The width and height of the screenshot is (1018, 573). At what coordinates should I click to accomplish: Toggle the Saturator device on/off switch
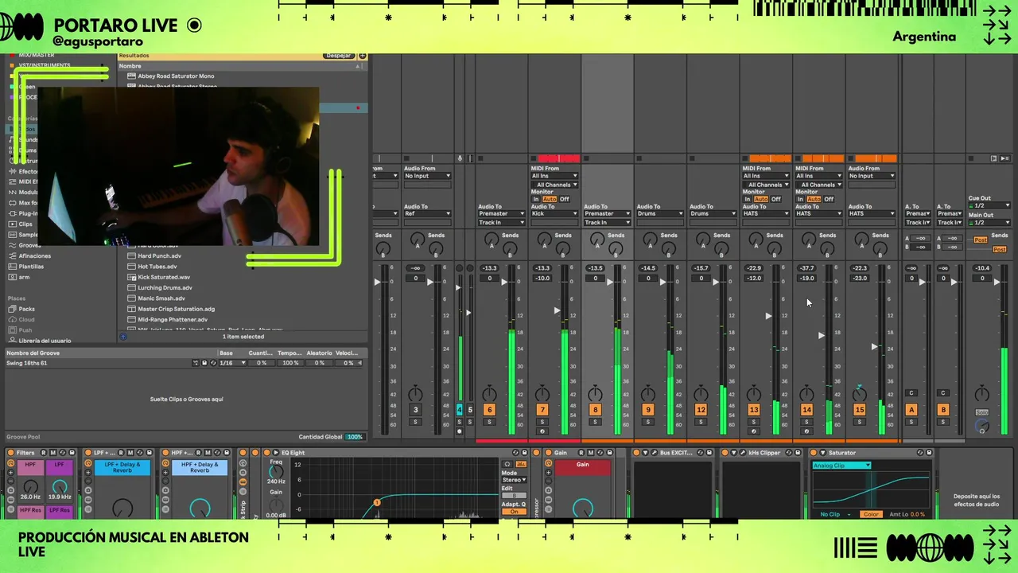tap(814, 453)
